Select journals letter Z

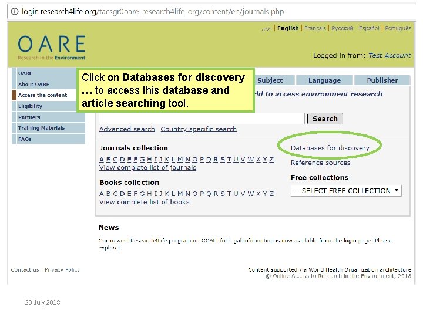271,159
